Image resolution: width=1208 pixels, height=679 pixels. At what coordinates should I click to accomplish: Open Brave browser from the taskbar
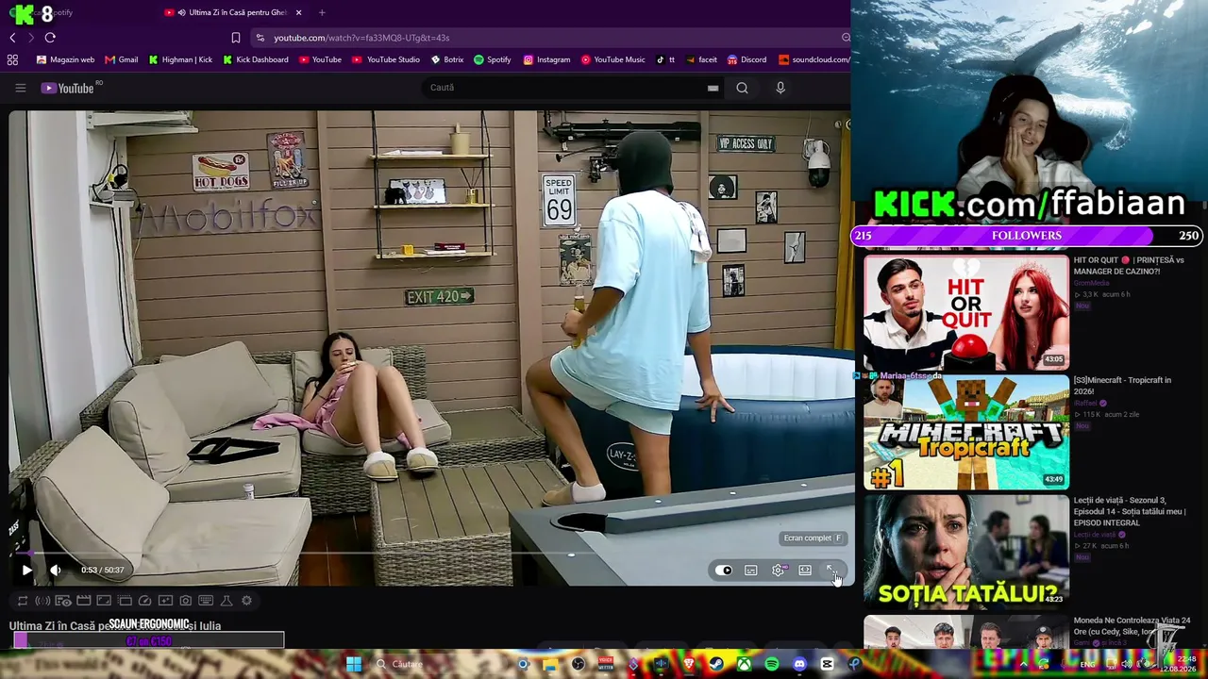[689, 664]
